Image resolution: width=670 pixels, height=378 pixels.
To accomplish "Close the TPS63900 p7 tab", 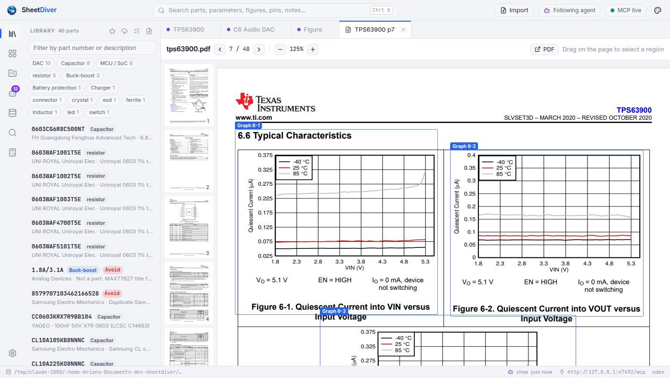I will click(403, 30).
